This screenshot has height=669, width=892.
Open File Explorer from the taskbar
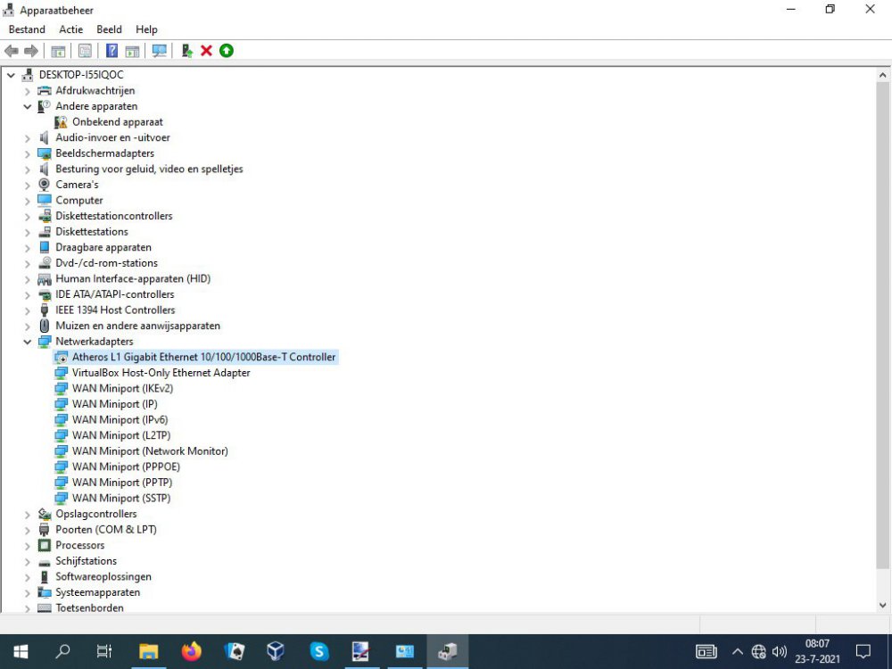click(148, 651)
